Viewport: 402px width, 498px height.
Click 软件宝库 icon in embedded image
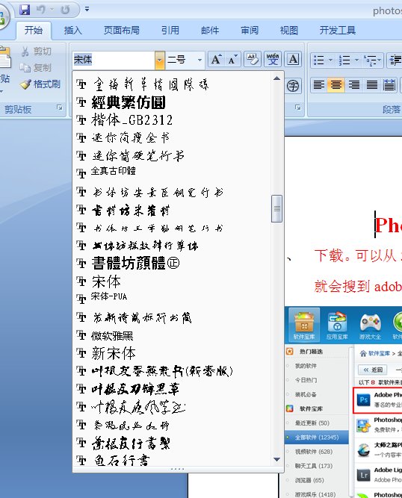(304, 325)
